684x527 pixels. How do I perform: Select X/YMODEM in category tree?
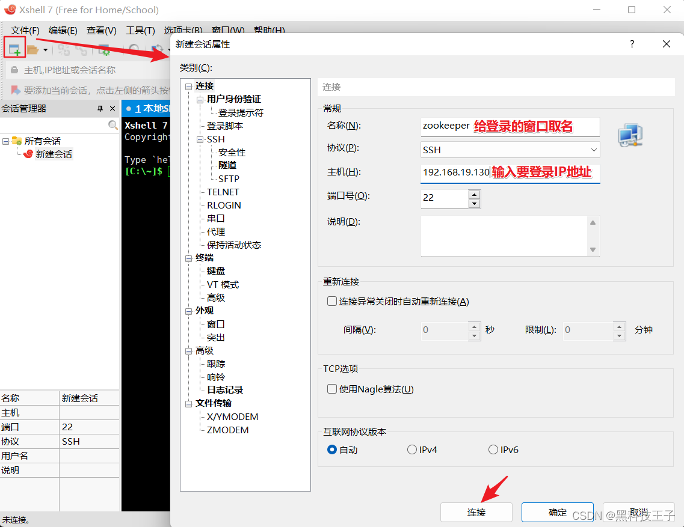point(232,417)
